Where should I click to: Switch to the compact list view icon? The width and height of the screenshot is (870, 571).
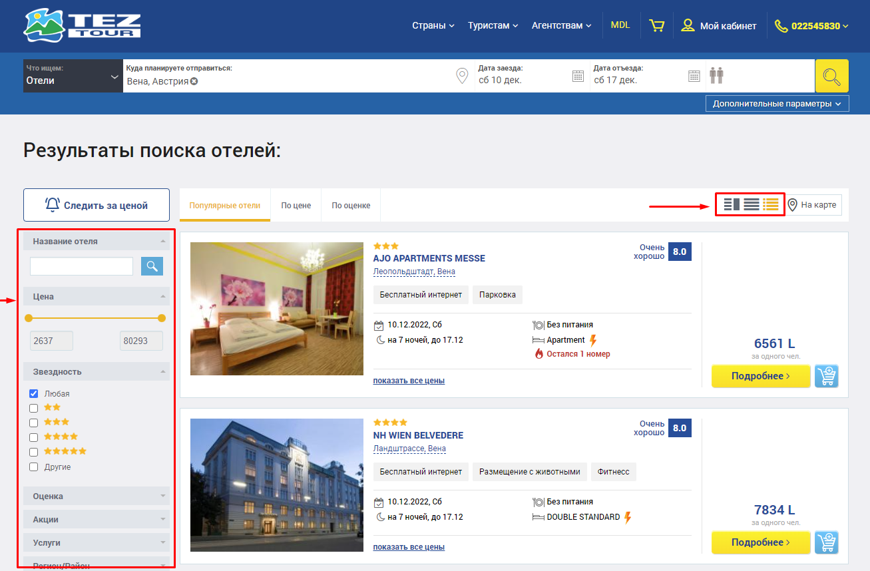tap(752, 204)
